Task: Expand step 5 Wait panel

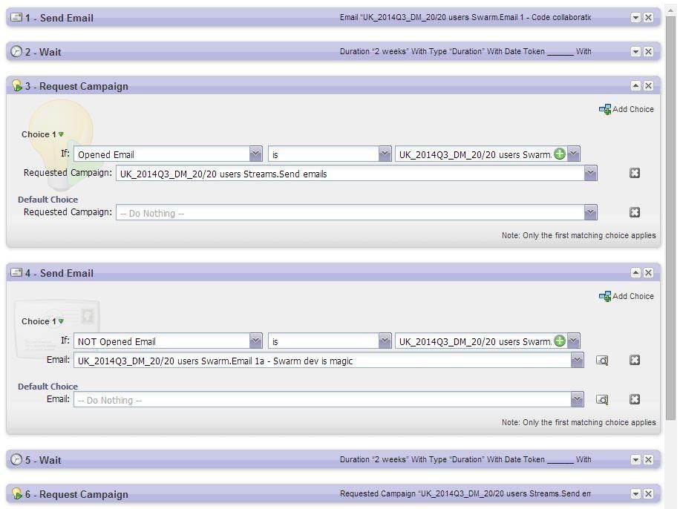Action: coord(635,460)
